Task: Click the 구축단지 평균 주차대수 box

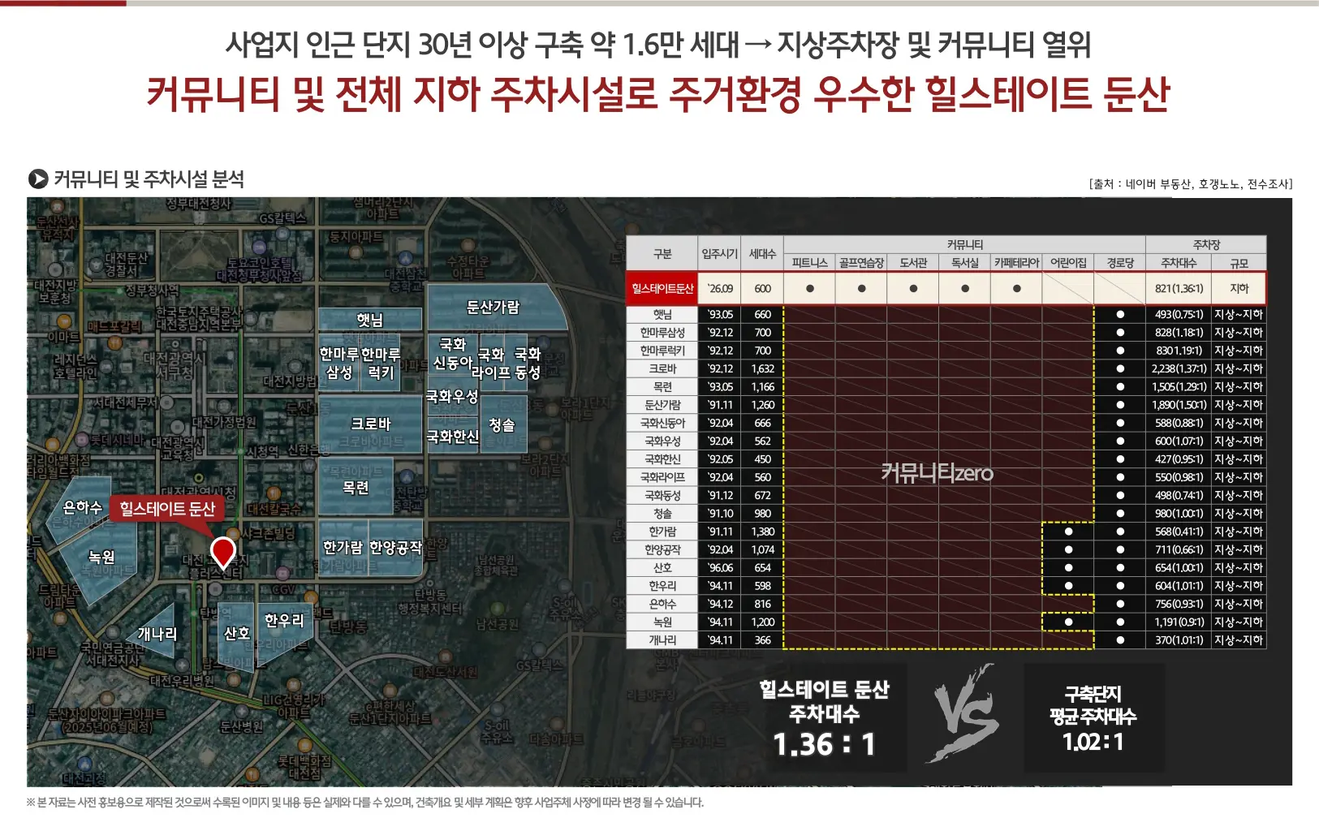Action: click(x=1093, y=718)
